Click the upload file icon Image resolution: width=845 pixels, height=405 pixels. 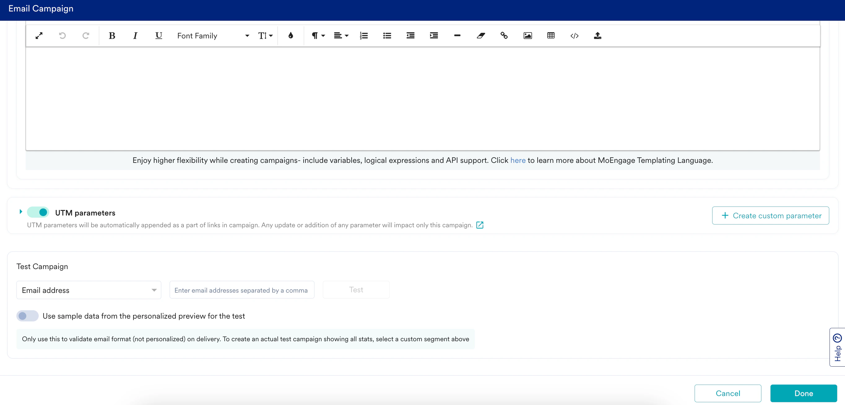tap(597, 35)
